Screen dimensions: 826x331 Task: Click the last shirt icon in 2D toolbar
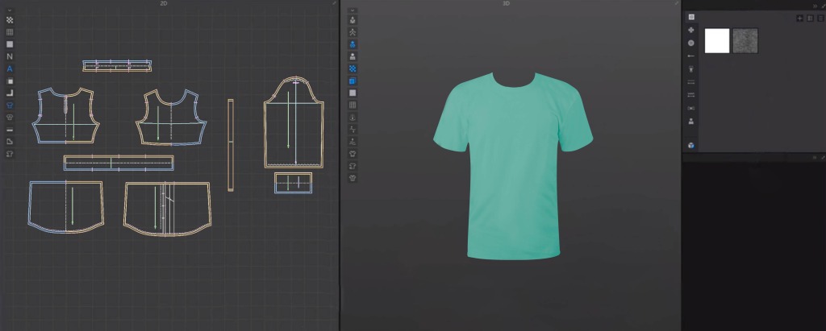(x=10, y=154)
